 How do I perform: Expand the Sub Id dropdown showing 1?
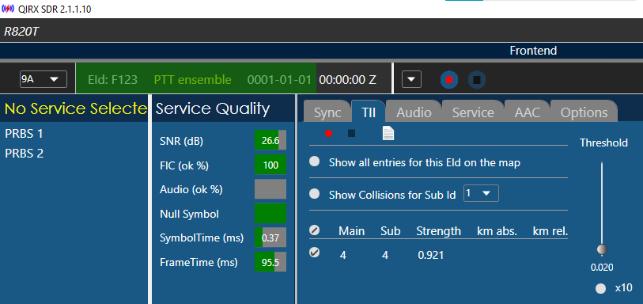[x=481, y=193]
